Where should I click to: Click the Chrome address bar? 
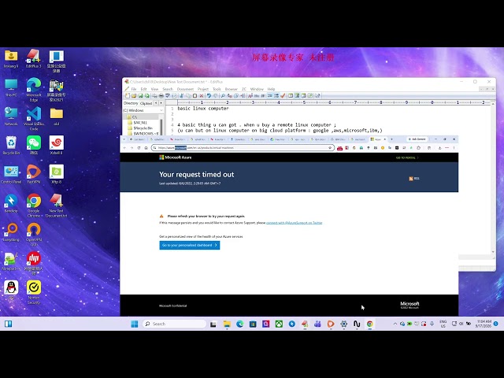pos(241,148)
